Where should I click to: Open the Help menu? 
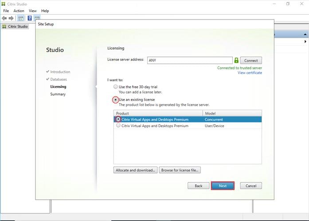(x=45, y=11)
